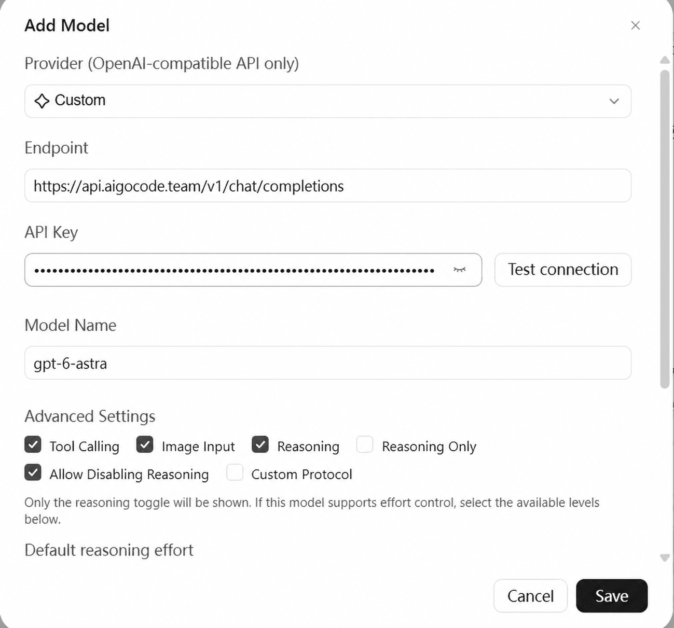Focus the Endpoint URL field
This screenshot has width=674, height=628.
328,186
